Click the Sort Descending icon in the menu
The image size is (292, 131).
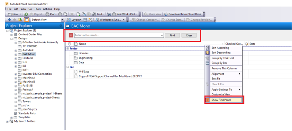[207, 53]
